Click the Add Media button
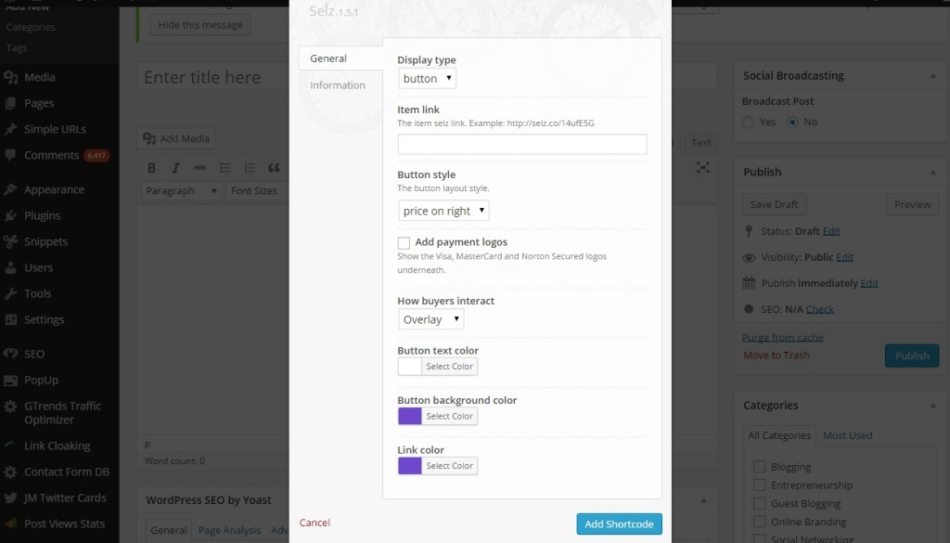This screenshot has width=950, height=543. coord(176,139)
